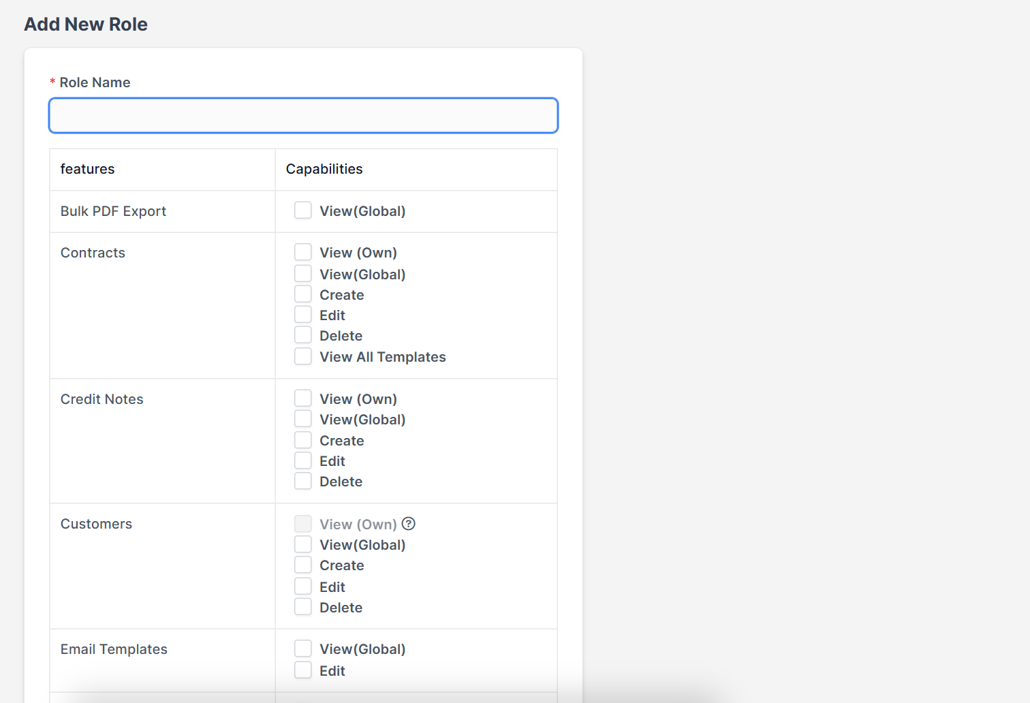Check Contracts View (Own)
This screenshot has height=703, width=1030.
coord(303,252)
